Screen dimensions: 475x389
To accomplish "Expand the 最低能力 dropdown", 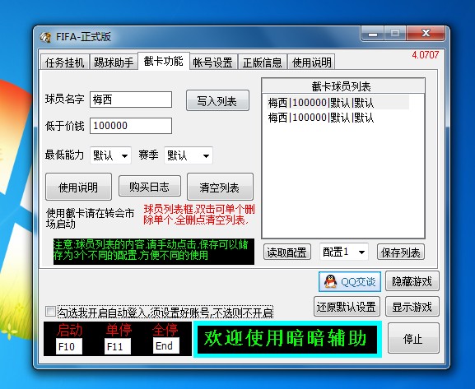I will 110,155.
